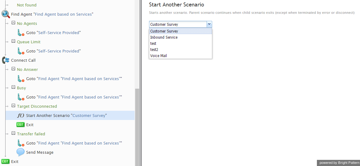Click the Goto icon under No Agents
The width and height of the screenshot is (360, 166).
click(x=21, y=33)
